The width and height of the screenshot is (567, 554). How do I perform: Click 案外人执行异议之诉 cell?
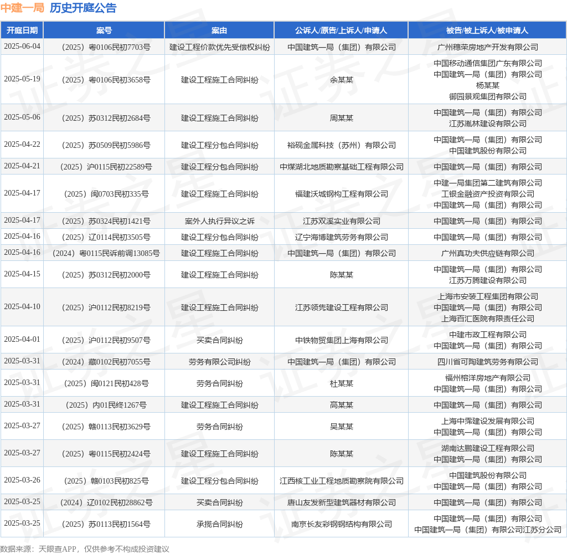coord(219,222)
